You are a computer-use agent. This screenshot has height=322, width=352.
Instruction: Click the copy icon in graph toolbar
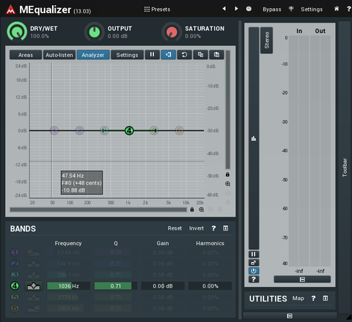[x=200, y=55]
